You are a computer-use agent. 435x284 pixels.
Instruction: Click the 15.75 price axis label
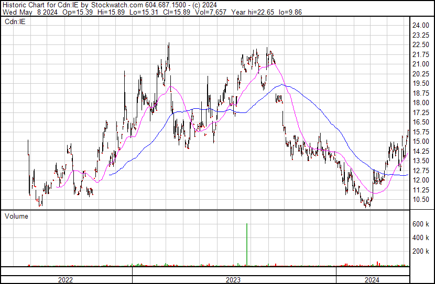point(421,132)
